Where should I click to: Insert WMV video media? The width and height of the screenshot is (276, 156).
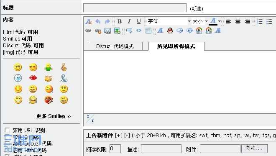[209, 31]
